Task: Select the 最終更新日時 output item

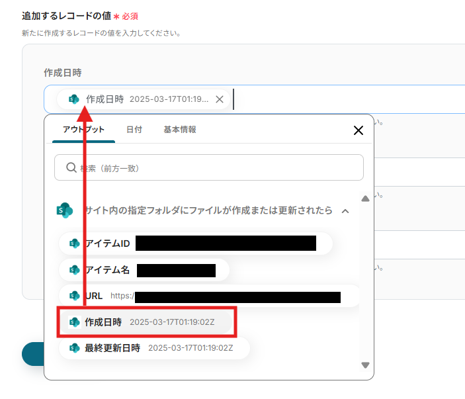Action: point(154,348)
